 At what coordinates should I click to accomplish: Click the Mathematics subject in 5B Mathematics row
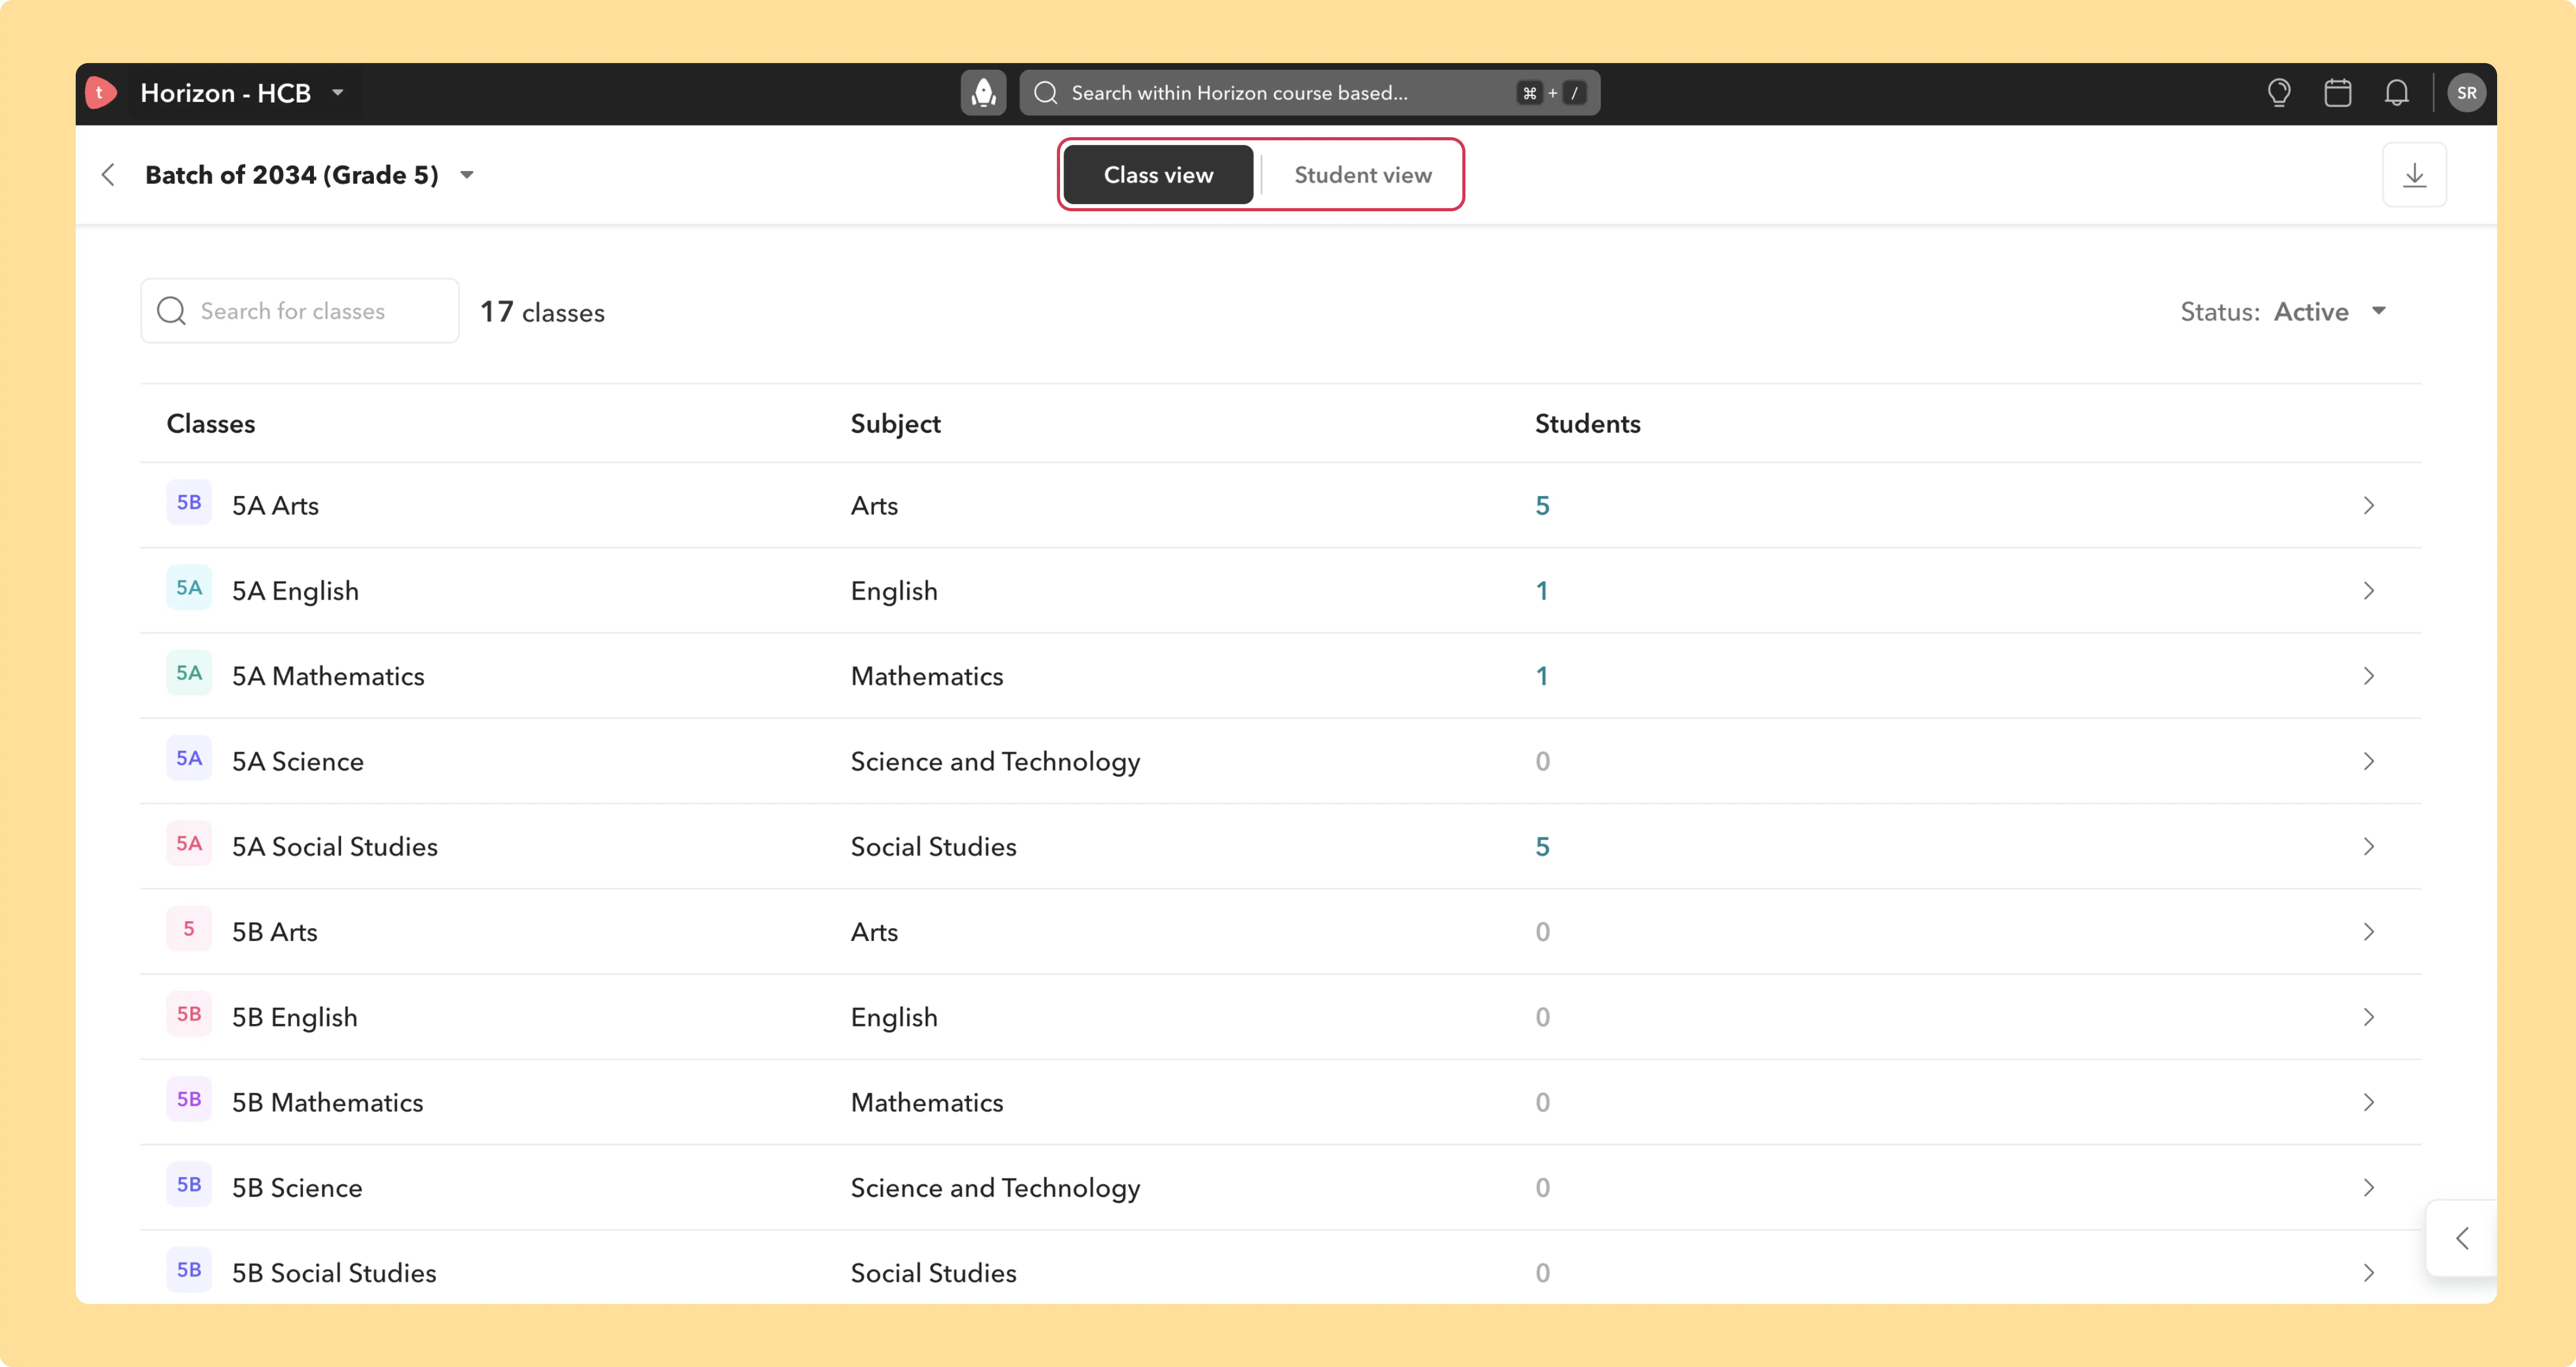(x=927, y=1102)
